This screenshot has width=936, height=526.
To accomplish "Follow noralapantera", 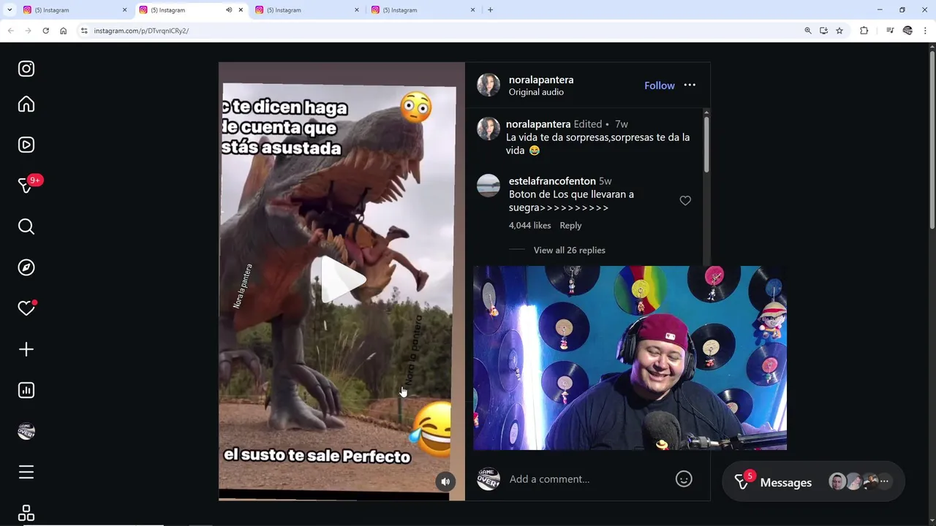I will 660,85.
